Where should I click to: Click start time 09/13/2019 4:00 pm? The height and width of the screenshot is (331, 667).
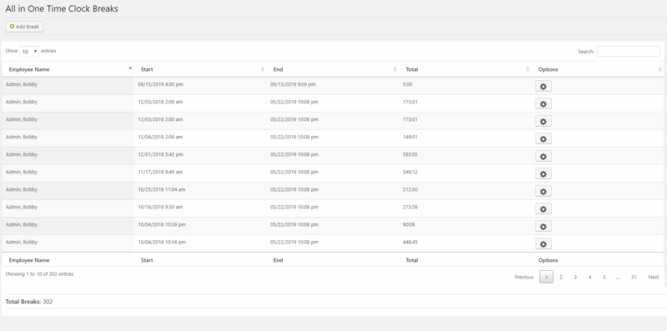click(160, 84)
